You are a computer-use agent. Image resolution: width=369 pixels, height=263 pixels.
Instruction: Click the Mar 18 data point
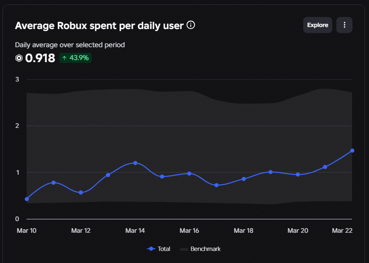click(x=244, y=179)
